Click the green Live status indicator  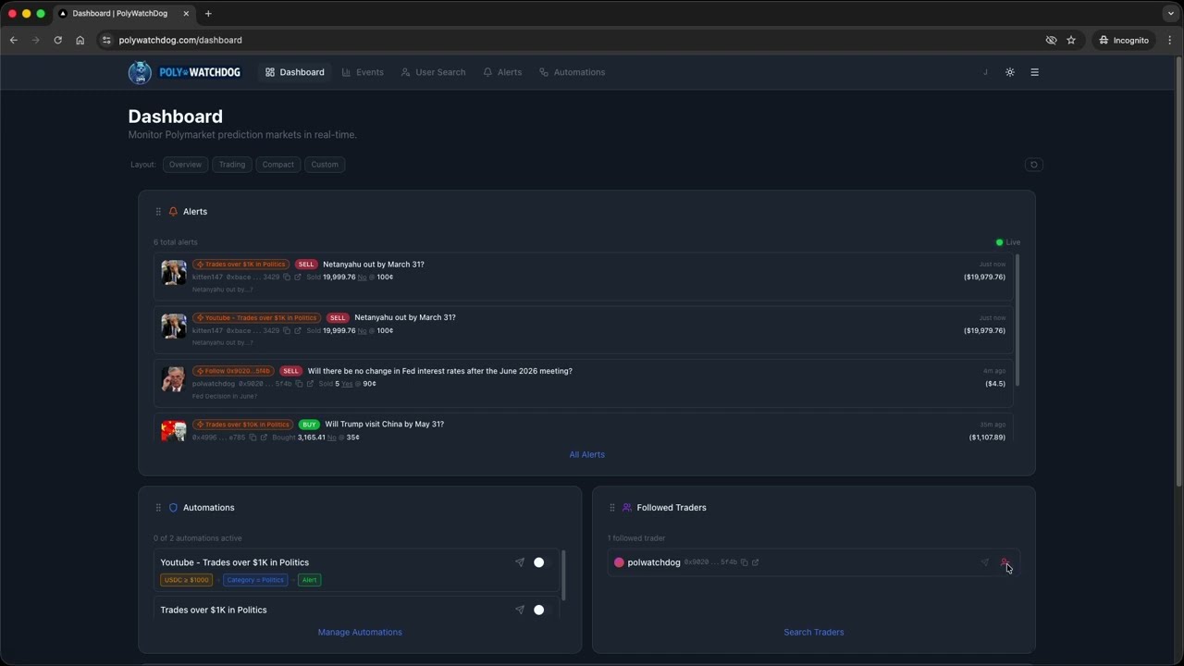pos(1007,242)
